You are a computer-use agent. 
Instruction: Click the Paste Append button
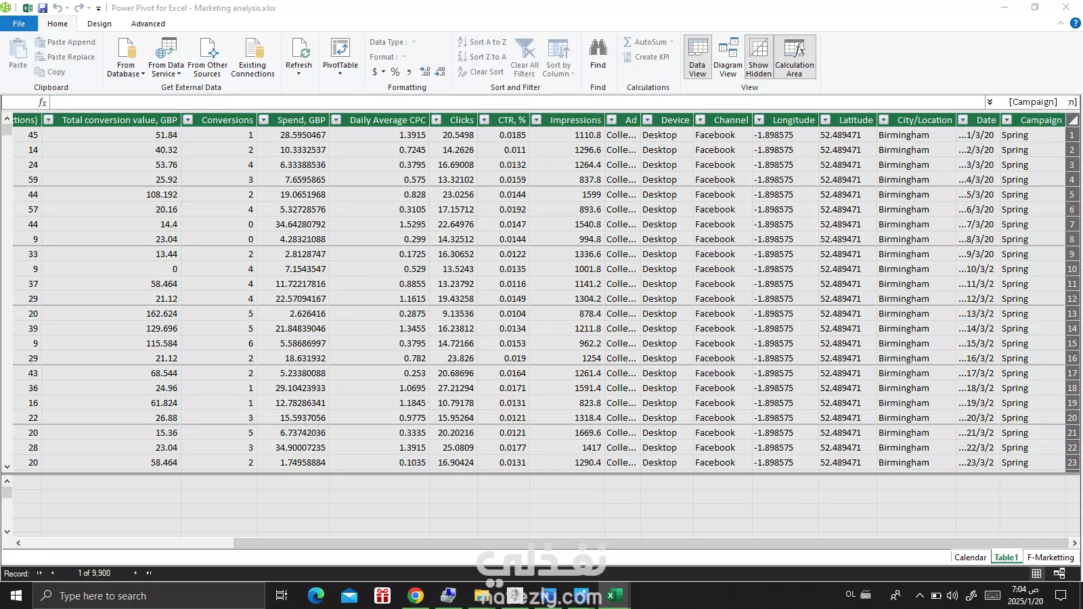[x=65, y=42]
